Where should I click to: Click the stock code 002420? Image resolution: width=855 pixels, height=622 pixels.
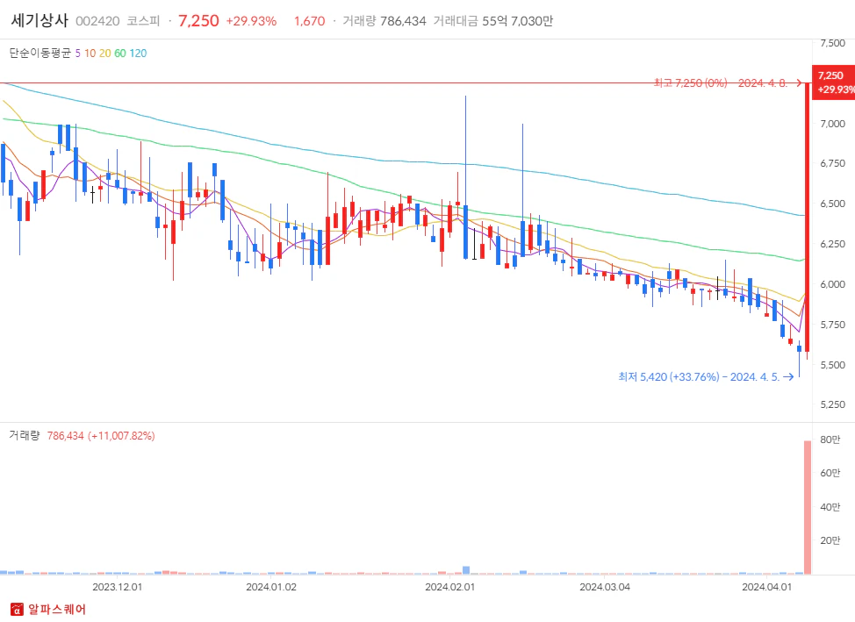[x=97, y=21]
